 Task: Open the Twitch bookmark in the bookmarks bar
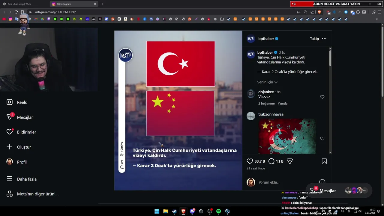click(49, 19)
